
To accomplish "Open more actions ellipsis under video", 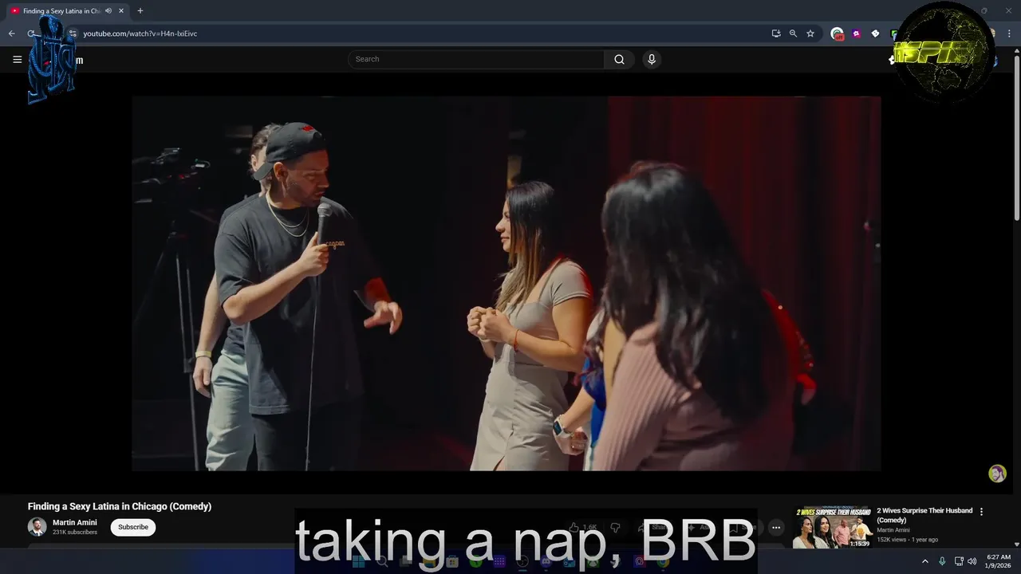I will click(776, 527).
